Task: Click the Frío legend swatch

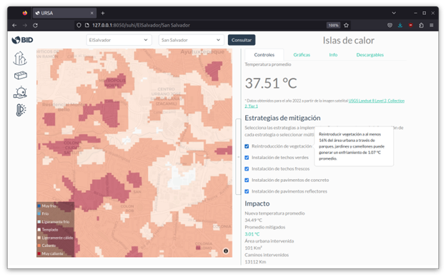Action: pyautogui.click(x=39, y=213)
